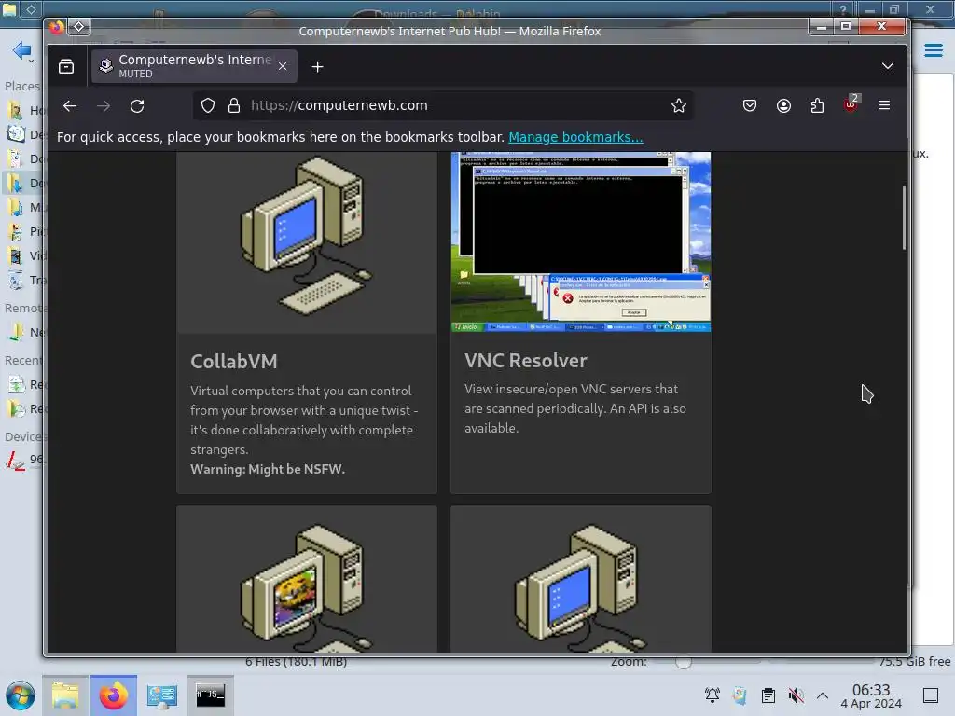
Task: Open Dolphin file manager from taskbar
Action: pos(65,695)
